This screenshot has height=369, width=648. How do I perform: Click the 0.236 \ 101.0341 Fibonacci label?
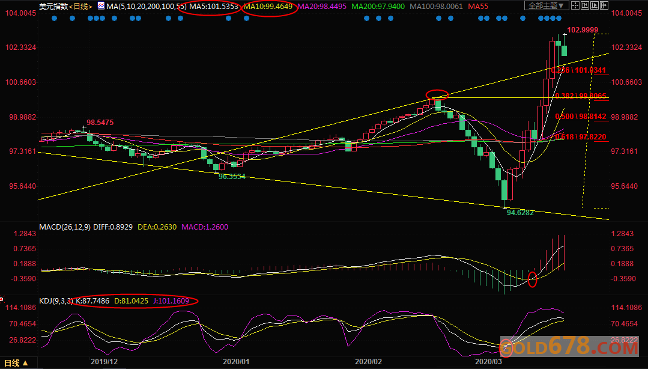pyautogui.click(x=578, y=70)
